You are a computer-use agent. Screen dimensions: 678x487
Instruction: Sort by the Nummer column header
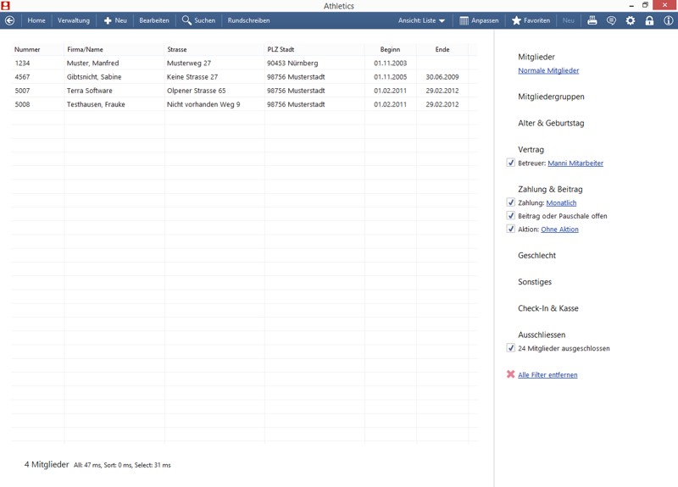27,49
